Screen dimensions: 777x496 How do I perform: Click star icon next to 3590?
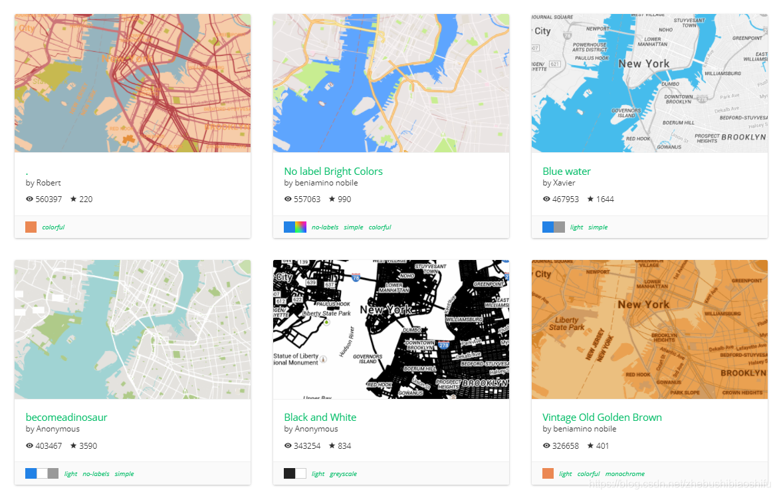click(x=73, y=445)
